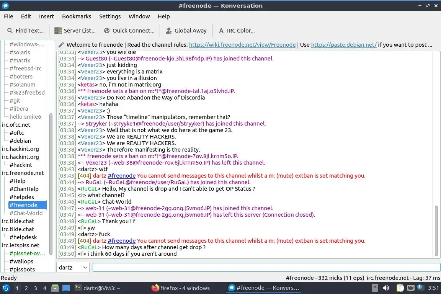Open the wiki.freenode.net channel rules link

(242, 45)
